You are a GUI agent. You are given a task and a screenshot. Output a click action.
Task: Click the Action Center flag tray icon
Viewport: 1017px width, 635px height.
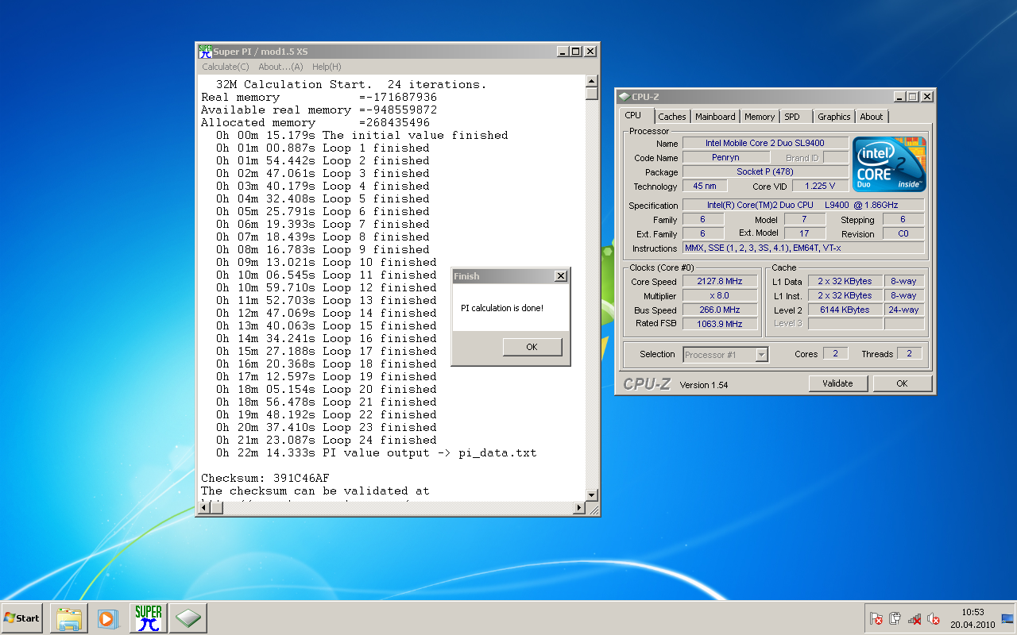(876, 618)
